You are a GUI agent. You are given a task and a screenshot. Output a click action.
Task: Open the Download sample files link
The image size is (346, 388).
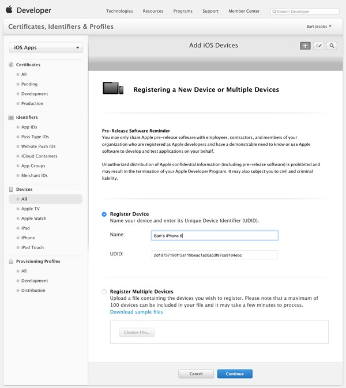(x=136, y=312)
